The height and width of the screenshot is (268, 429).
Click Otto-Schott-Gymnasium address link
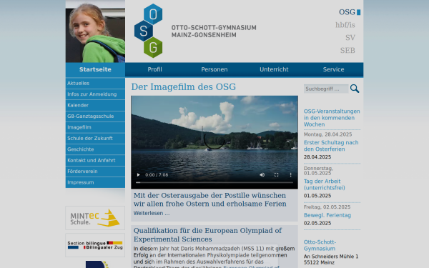click(x=320, y=245)
